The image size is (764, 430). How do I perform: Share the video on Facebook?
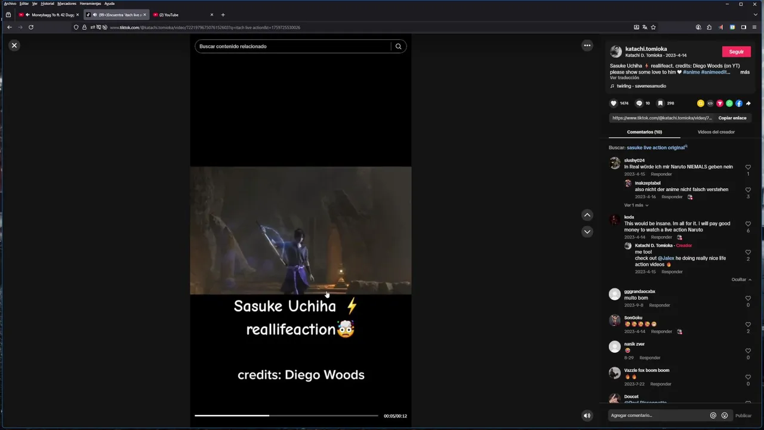[739, 103]
